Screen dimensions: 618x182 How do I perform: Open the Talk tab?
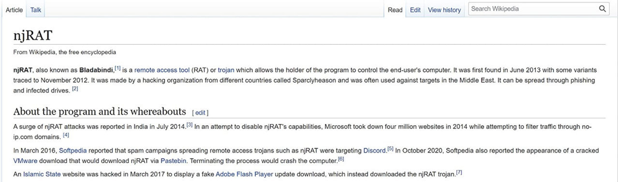(36, 10)
